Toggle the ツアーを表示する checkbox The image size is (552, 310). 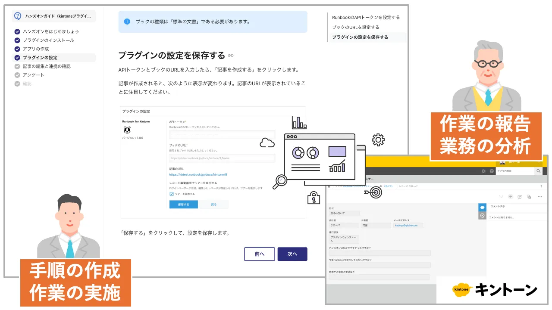tap(172, 194)
